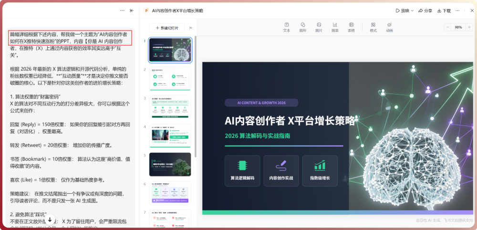Click chat line 喜欢 (Like) = 1倍权重
Image resolution: width=477 pixels, height=230 pixels.
coord(58,180)
